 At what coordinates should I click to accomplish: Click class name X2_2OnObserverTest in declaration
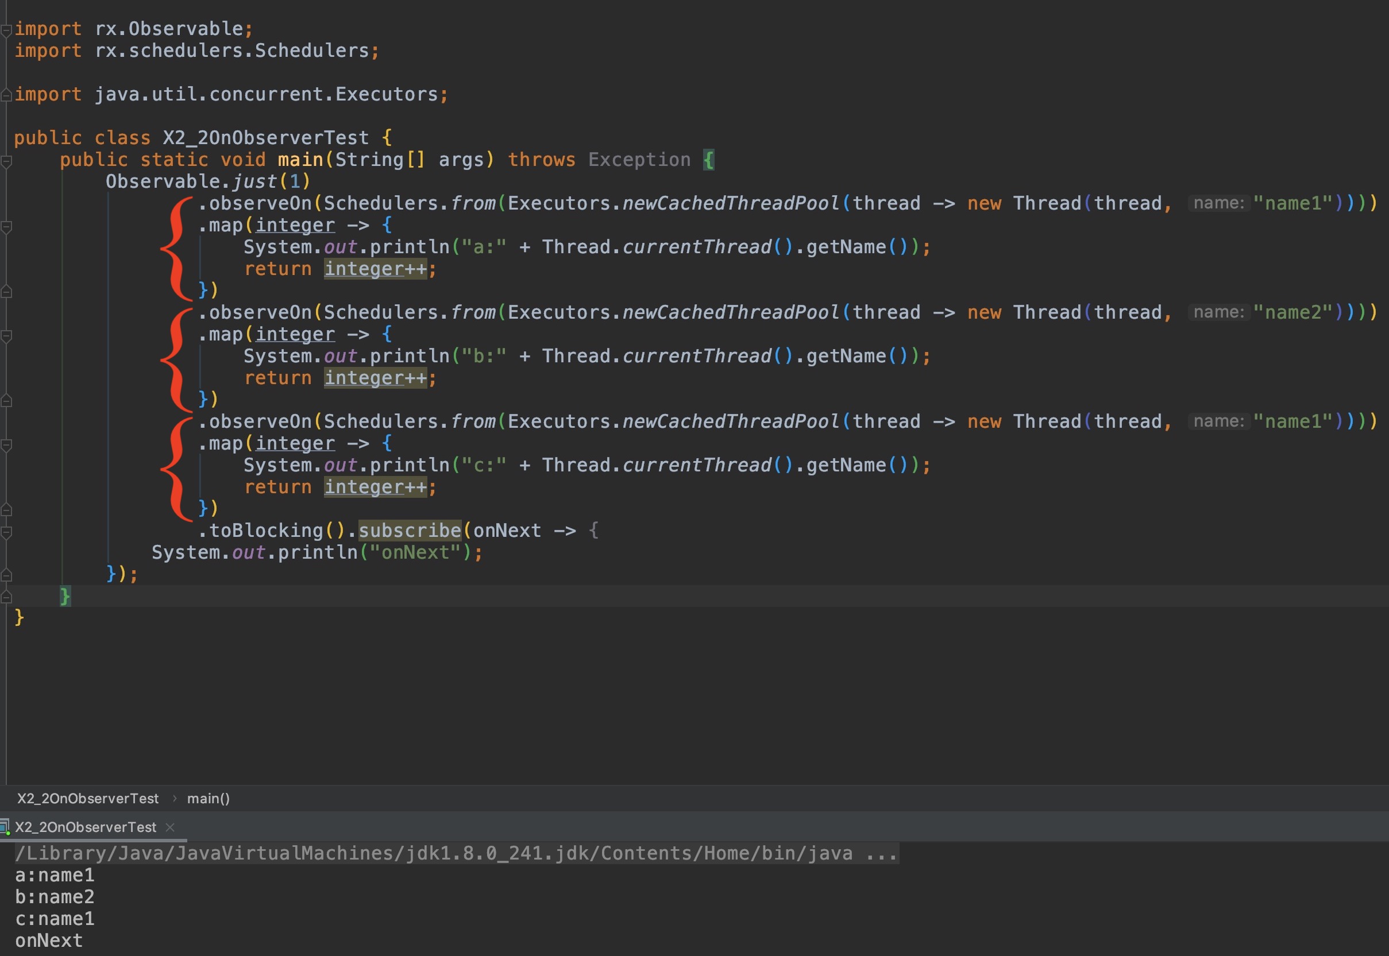tap(265, 138)
